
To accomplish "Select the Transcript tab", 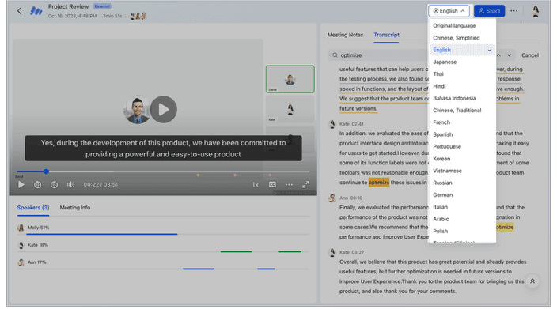I will (x=386, y=35).
